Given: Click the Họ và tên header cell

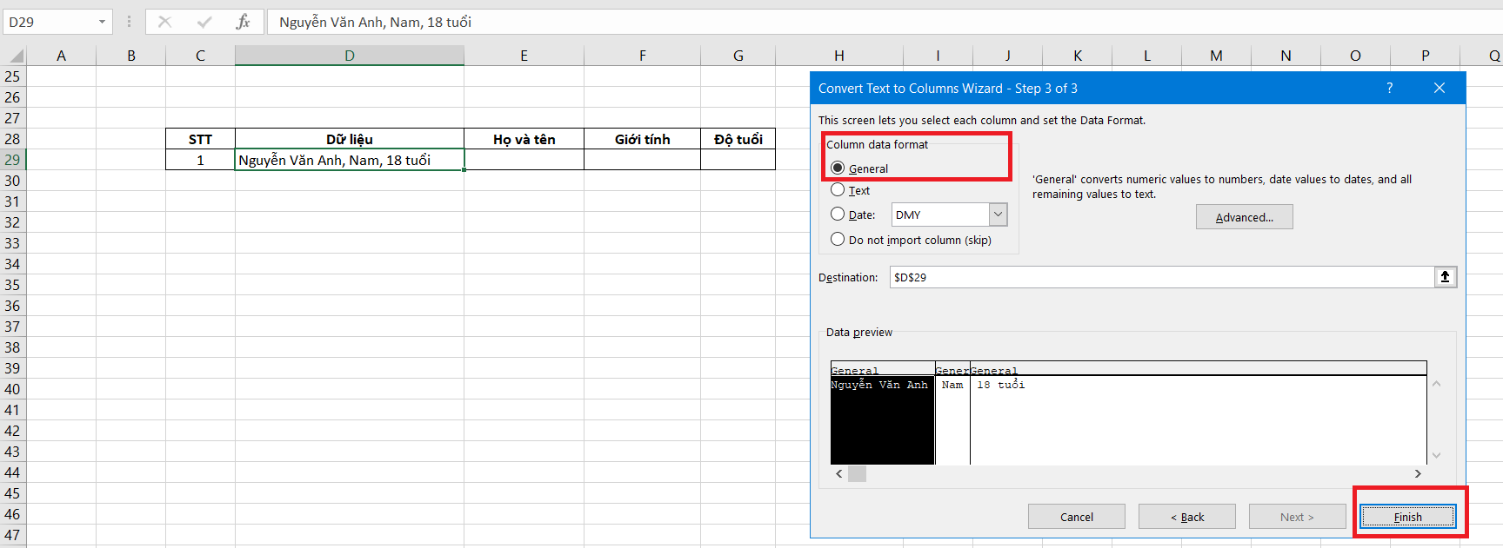Looking at the screenshot, I should click(x=524, y=139).
